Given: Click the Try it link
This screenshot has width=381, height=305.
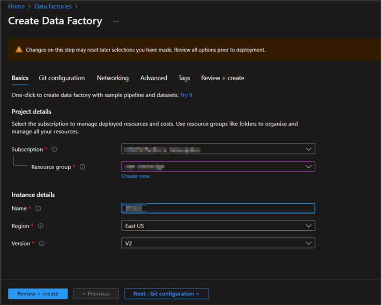Looking at the screenshot, I should coord(186,95).
